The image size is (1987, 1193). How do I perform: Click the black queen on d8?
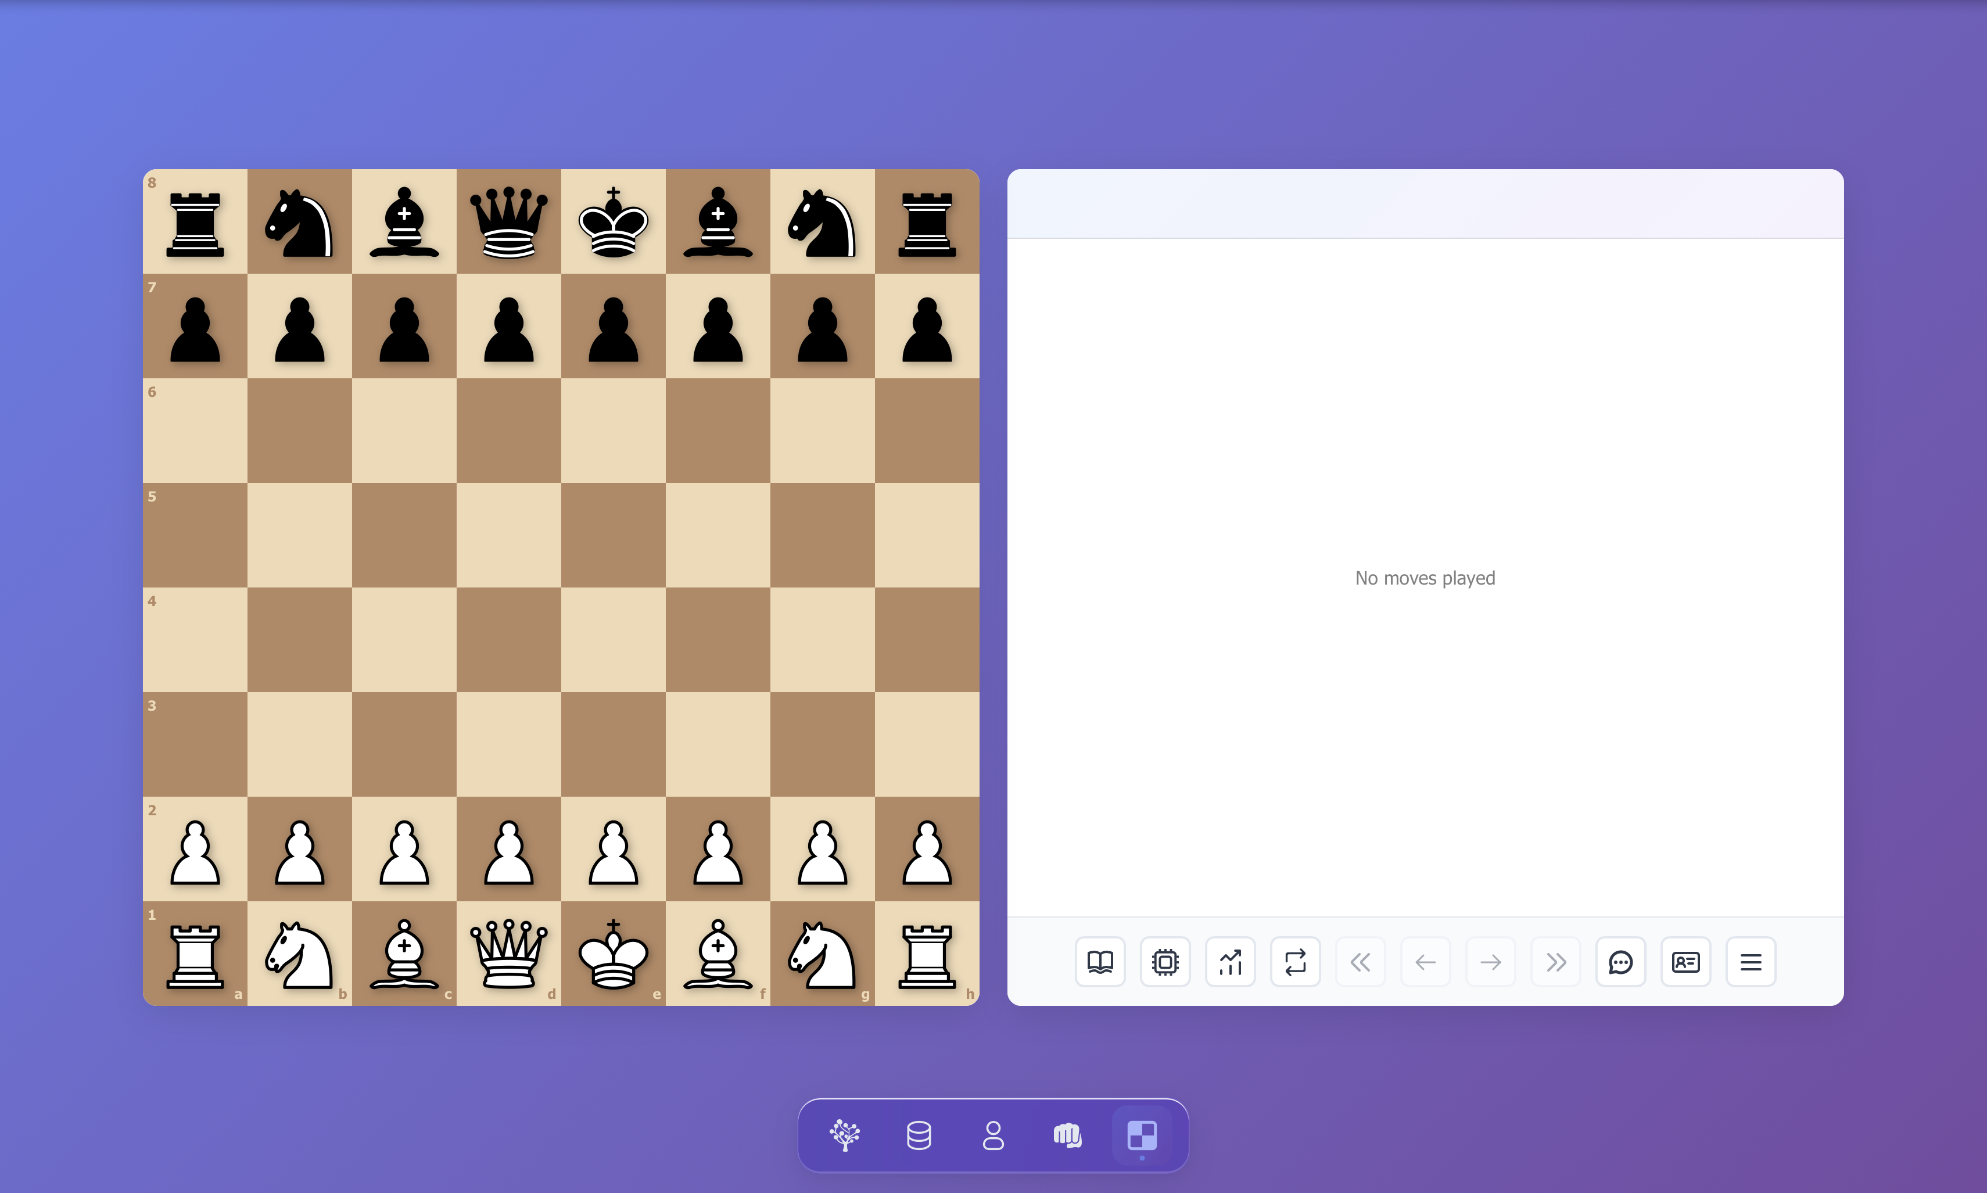tap(509, 223)
